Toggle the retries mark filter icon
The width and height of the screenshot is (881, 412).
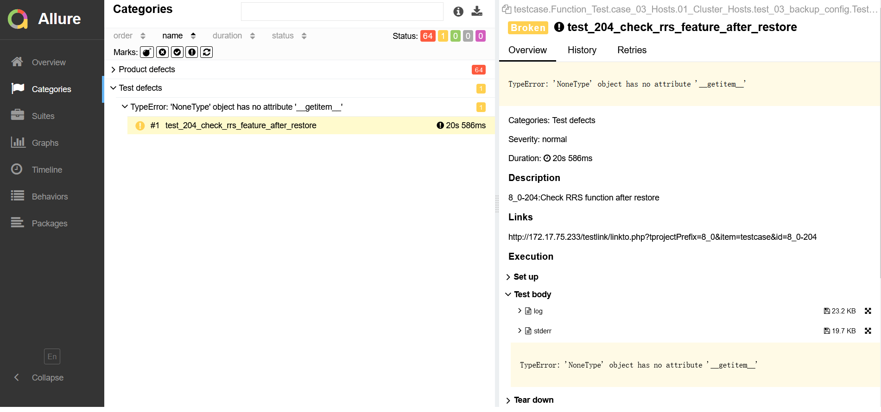tap(207, 52)
